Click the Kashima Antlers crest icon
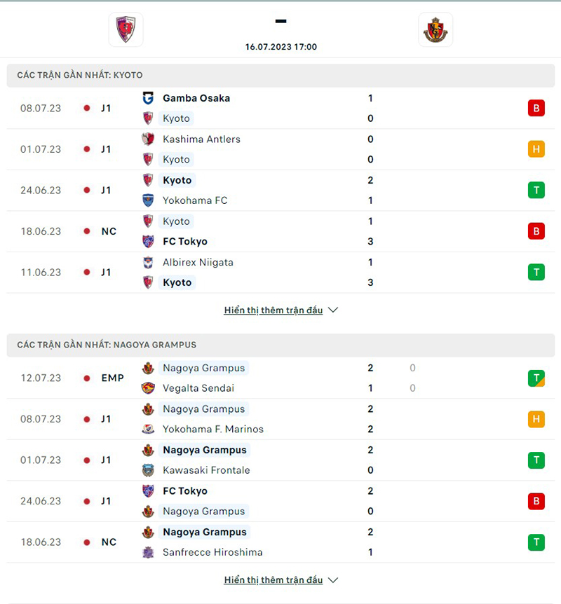 click(148, 139)
